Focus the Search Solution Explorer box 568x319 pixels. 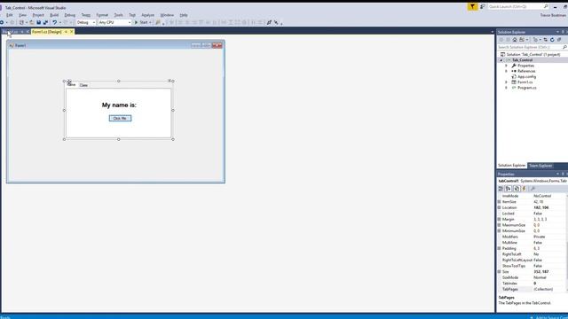click(x=532, y=47)
